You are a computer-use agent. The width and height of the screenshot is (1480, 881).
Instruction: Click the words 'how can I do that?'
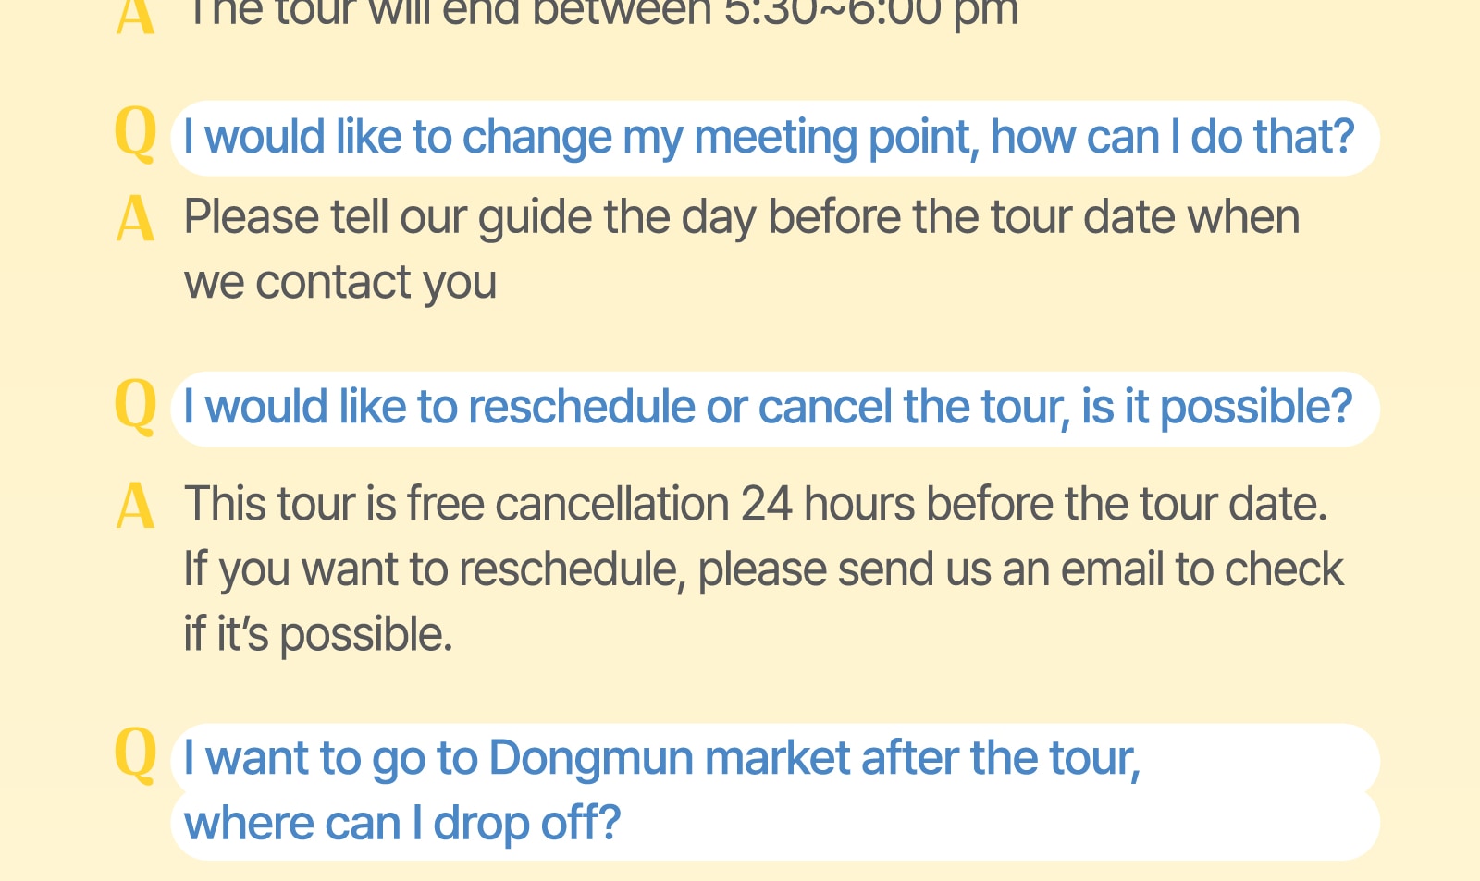click(x=1172, y=137)
